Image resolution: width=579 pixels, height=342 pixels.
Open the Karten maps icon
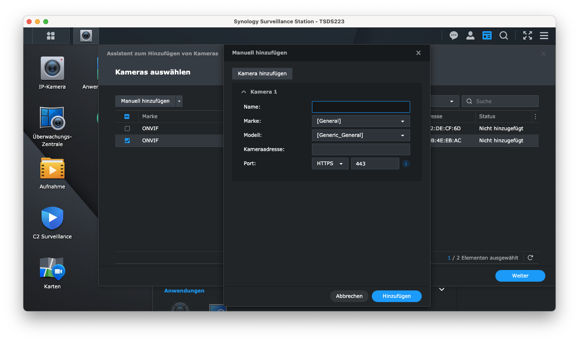52,268
